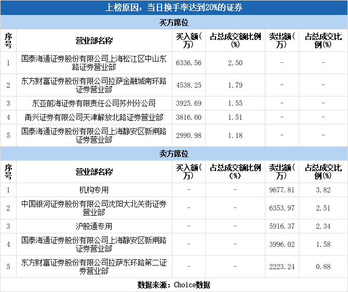Viewport: 348px width, 292px height.
Task: Select sell amount 5916.37
Action: [x=282, y=227]
